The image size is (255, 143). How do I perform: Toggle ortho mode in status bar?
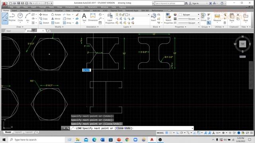178,133
